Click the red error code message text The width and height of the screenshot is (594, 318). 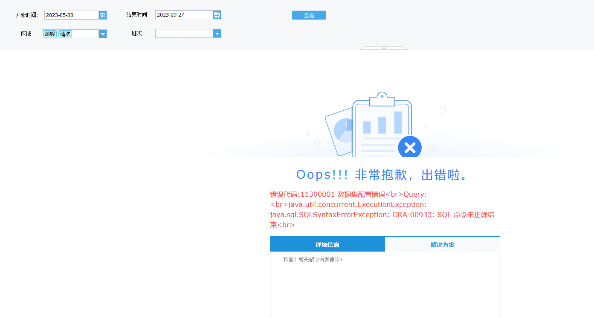coord(382,209)
